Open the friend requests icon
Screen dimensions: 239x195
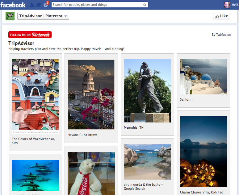tap(32, 5)
